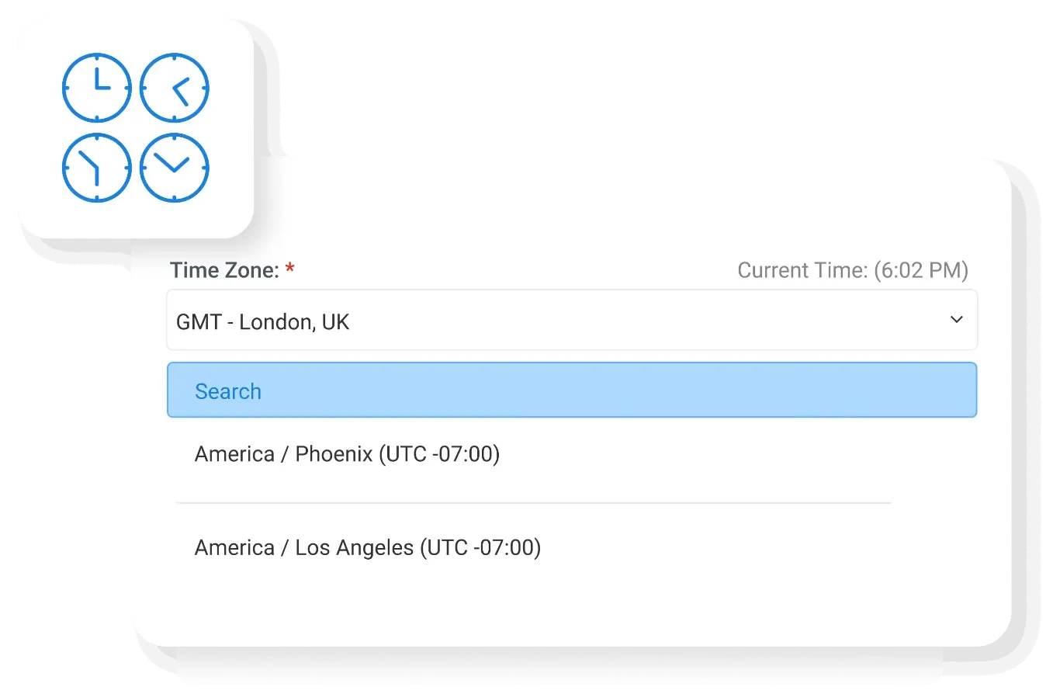1060x694 pixels.
Task: Expand the time zone dropdown chevron arrow
Action: 957,320
